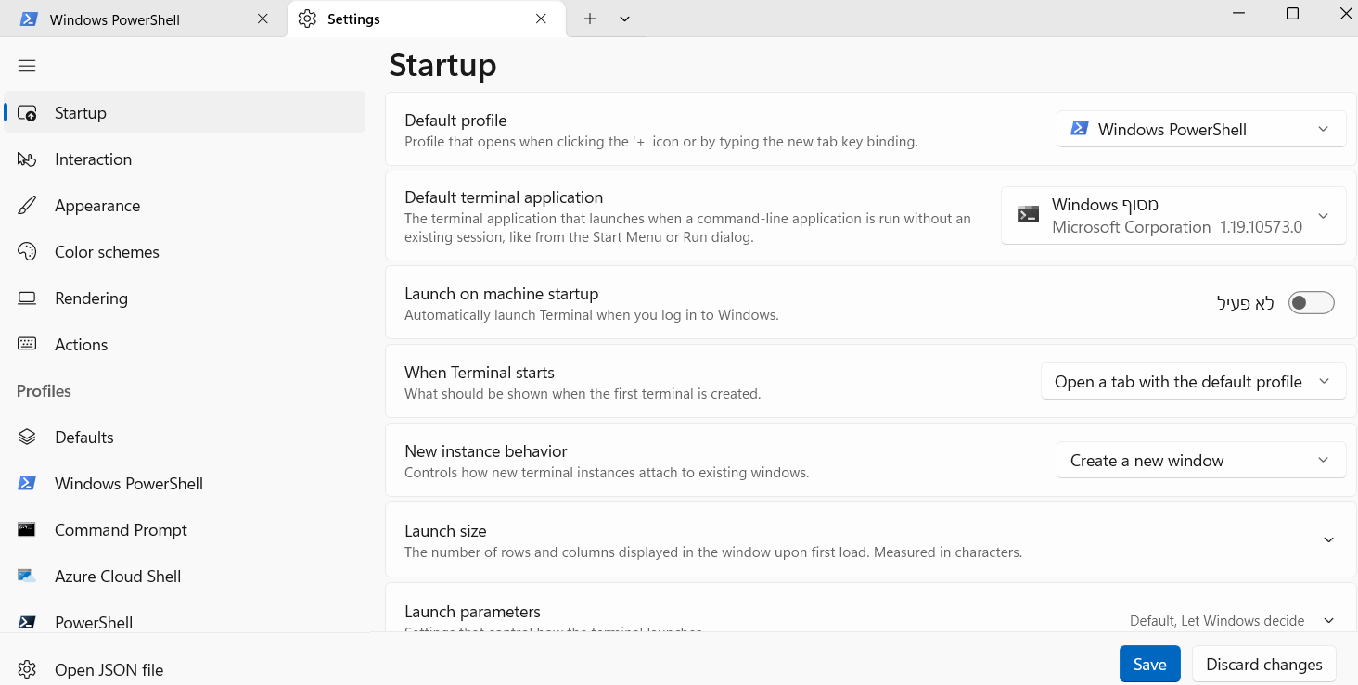1358x685 pixels.
Task: Switch to the Settings tab
Action: click(x=427, y=19)
